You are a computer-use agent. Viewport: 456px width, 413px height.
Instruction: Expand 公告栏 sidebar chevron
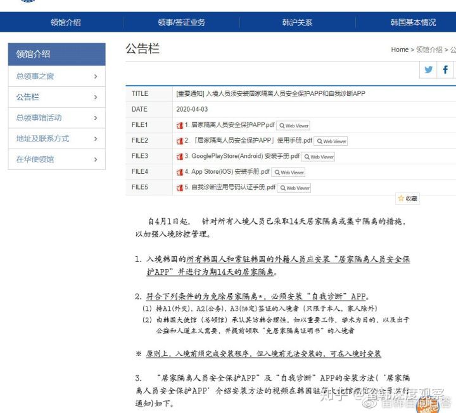(x=96, y=97)
